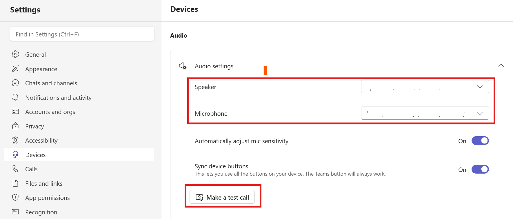Click the Find in Settings search box
Image resolution: width=513 pixels, height=219 pixels.
(82, 34)
